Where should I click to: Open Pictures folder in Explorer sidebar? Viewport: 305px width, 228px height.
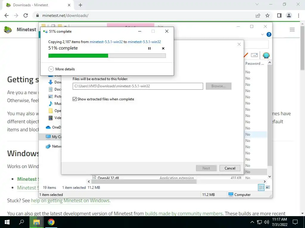(x=55, y=96)
